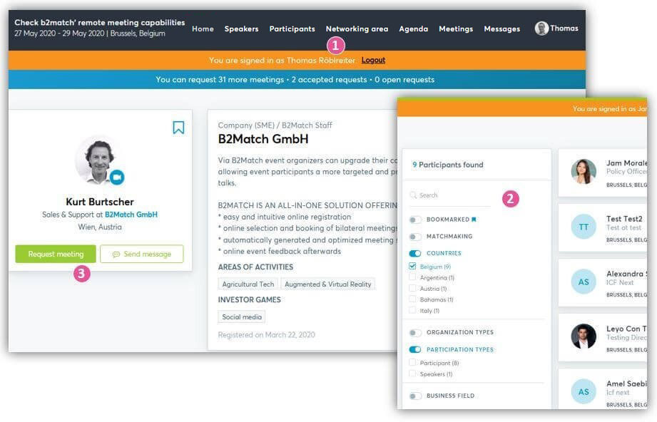Click the participant Search field

click(x=450, y=195)
